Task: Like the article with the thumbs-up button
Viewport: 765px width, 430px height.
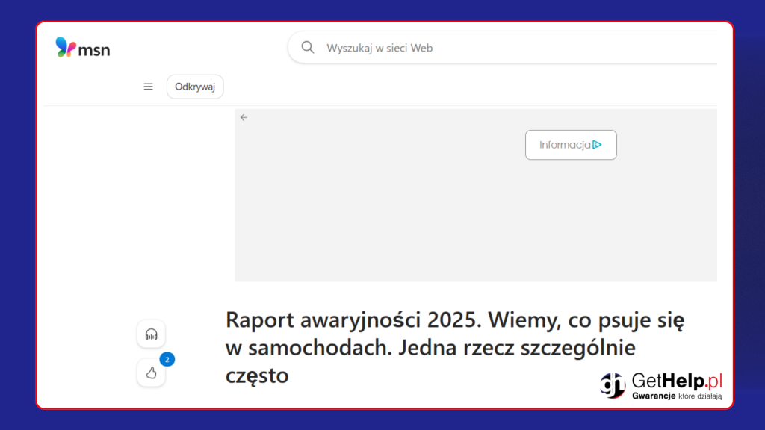Action: click(151, 373)
